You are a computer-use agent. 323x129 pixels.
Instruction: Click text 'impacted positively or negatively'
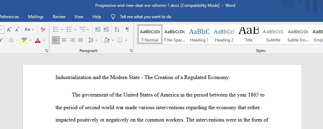(x=92, y=120)
